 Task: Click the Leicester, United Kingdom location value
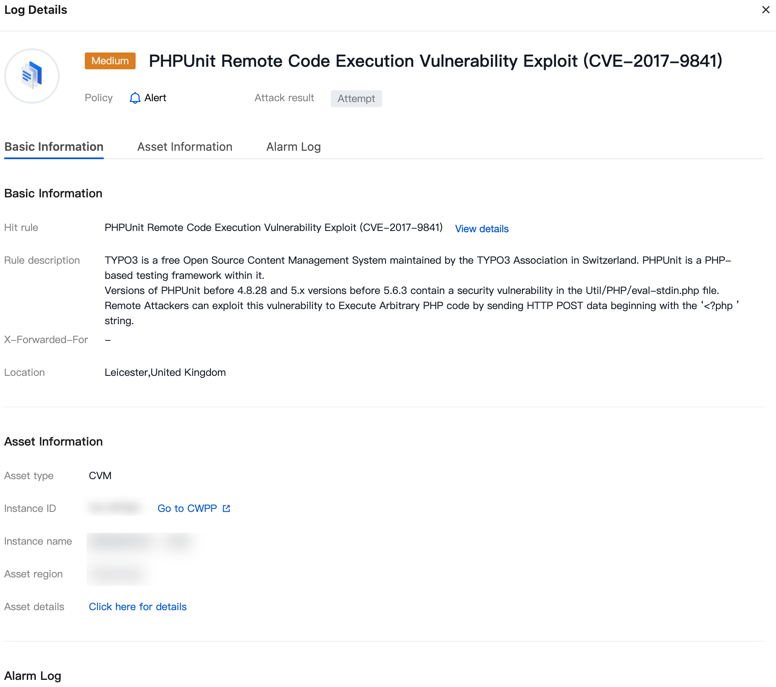(x=165, y=372)
